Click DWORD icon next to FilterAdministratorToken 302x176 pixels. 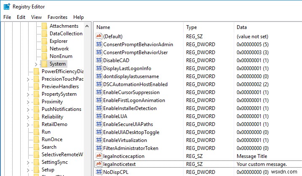[99, 148]
